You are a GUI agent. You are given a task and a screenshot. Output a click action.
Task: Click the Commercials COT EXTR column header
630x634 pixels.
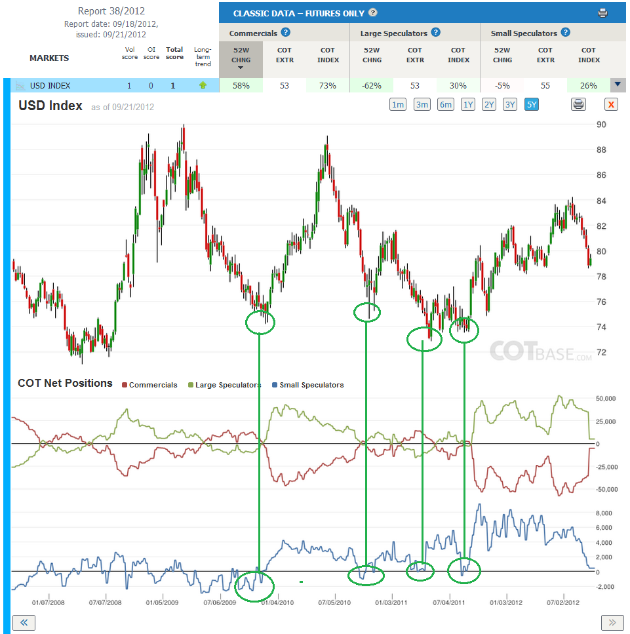(x=285, y=55)
